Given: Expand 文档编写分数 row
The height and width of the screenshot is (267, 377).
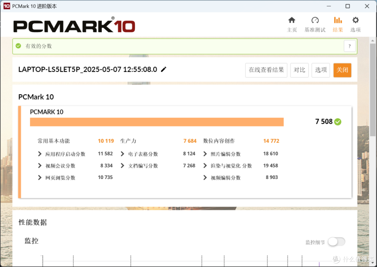Looking at the screenshot, I should point(123,165).
